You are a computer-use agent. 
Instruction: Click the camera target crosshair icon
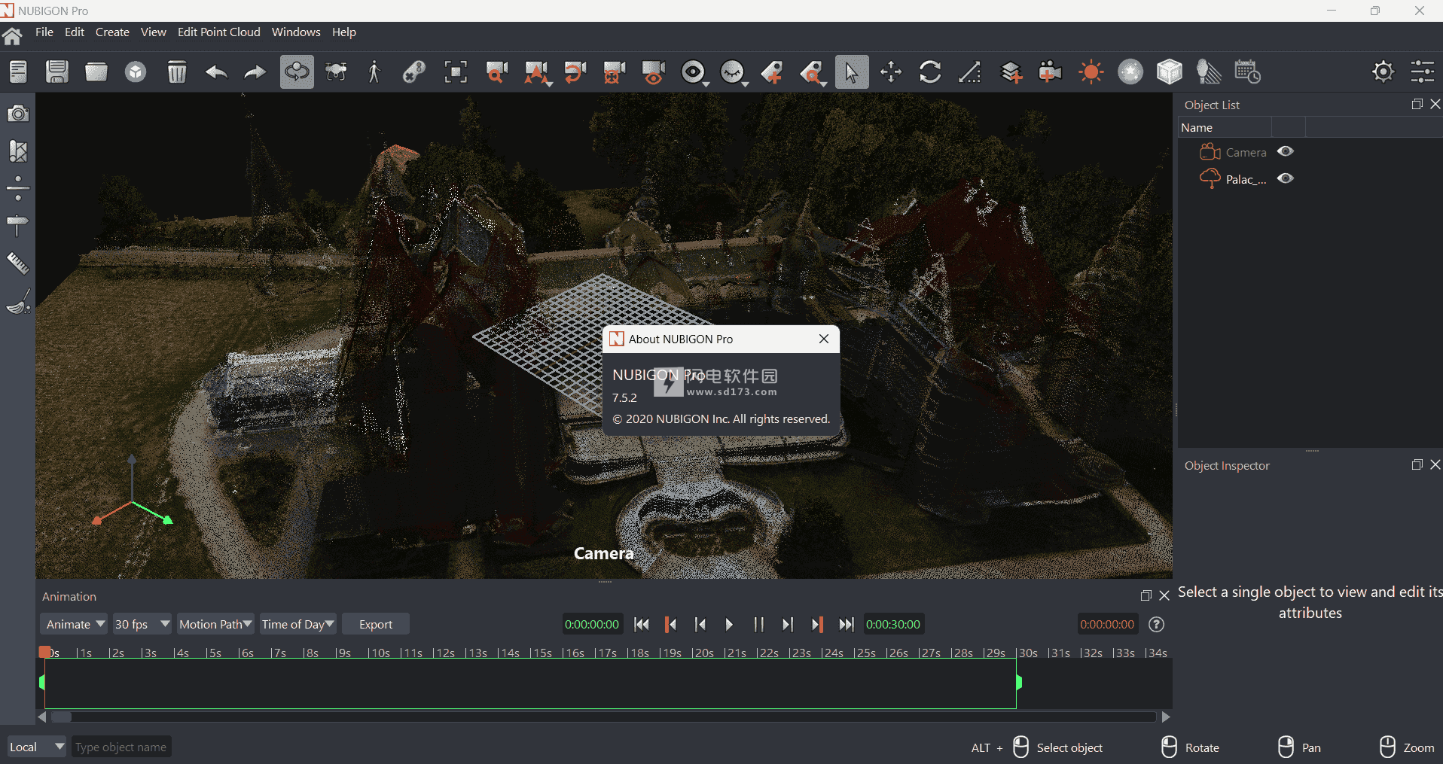(615, 72)
